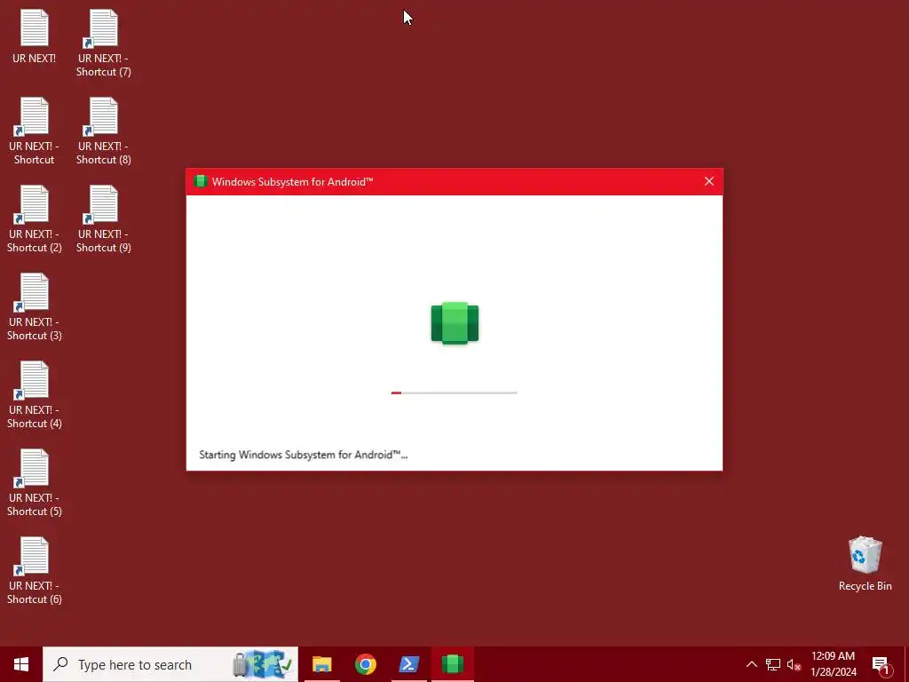Open Google Chrome from the taskbar
The width and height of the screenshot is (909, 682).
(x=365, y=664)
